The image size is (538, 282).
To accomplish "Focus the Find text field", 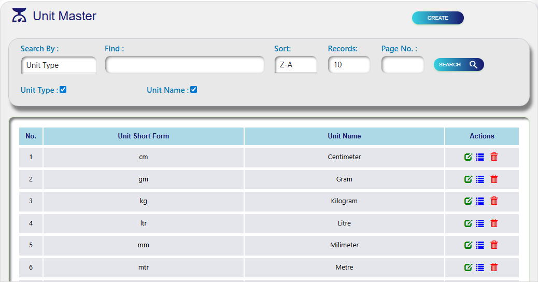I will (185, 65).
